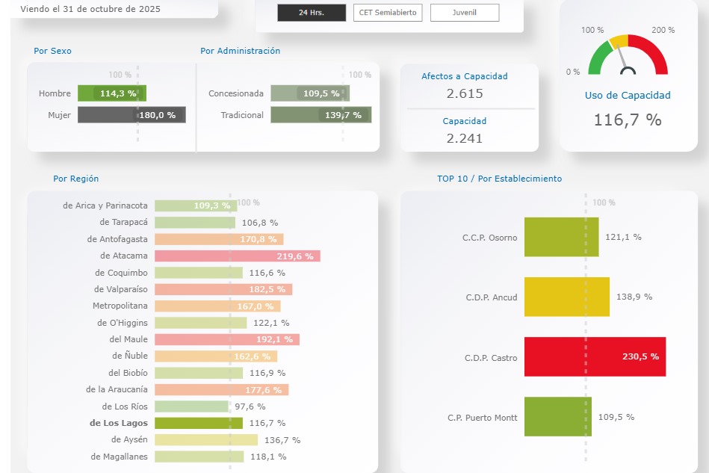
Task: Click the Por Región section heading
Action: 75,179
